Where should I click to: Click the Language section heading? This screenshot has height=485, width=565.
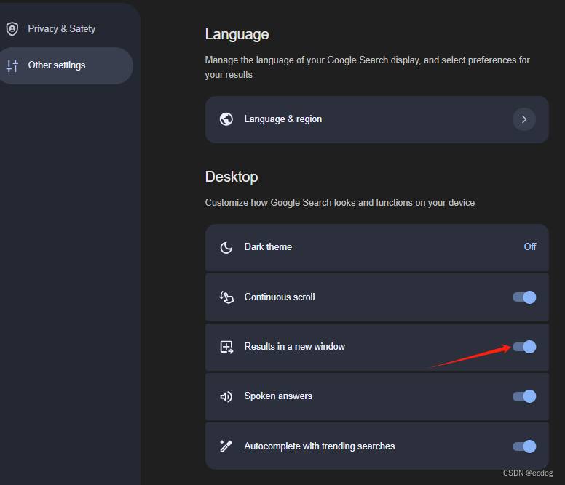(x=237, y=35)
